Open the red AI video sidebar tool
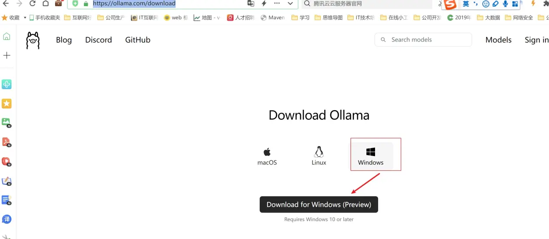Image resolution: width=549 pixels, height=239 pixels. click(x=7, y=161)
